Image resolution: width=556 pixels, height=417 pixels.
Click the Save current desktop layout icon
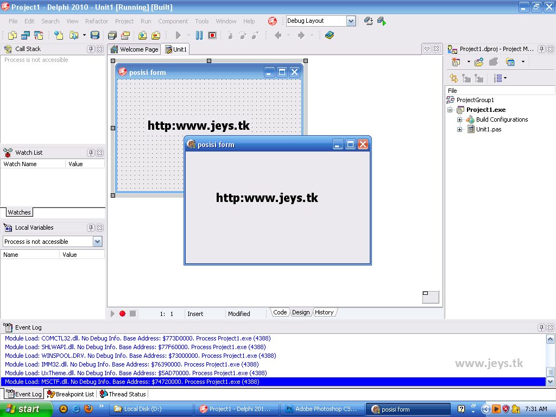pos(369,21)
